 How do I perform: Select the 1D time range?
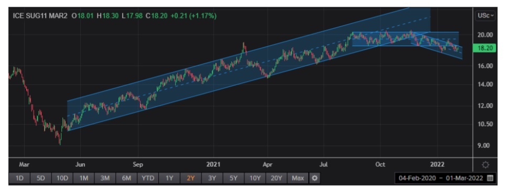(x=19, y=178)
